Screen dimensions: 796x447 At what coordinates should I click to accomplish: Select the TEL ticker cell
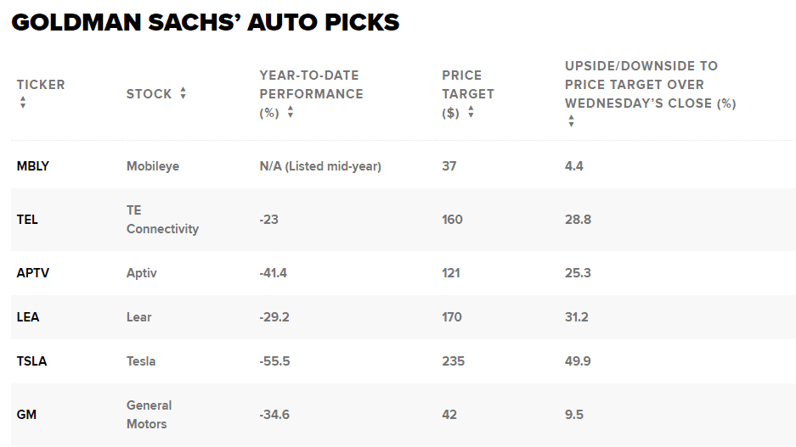(27, 220)
